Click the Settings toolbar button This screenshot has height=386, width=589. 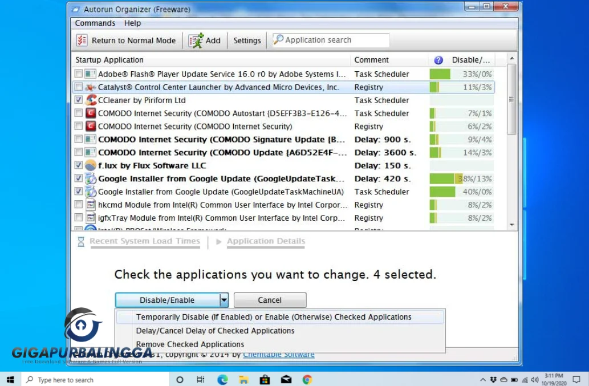pos(247,40)
